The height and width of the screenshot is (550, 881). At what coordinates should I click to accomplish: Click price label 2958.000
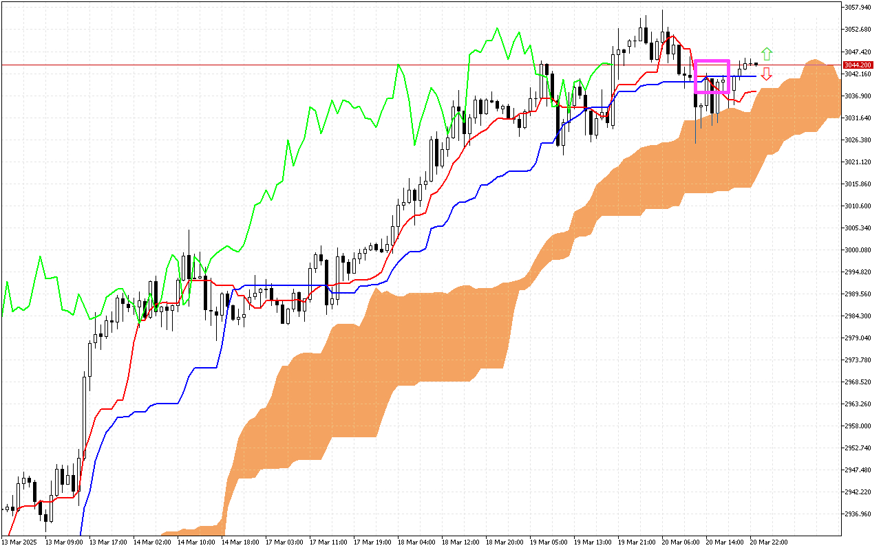pos(858,426)
